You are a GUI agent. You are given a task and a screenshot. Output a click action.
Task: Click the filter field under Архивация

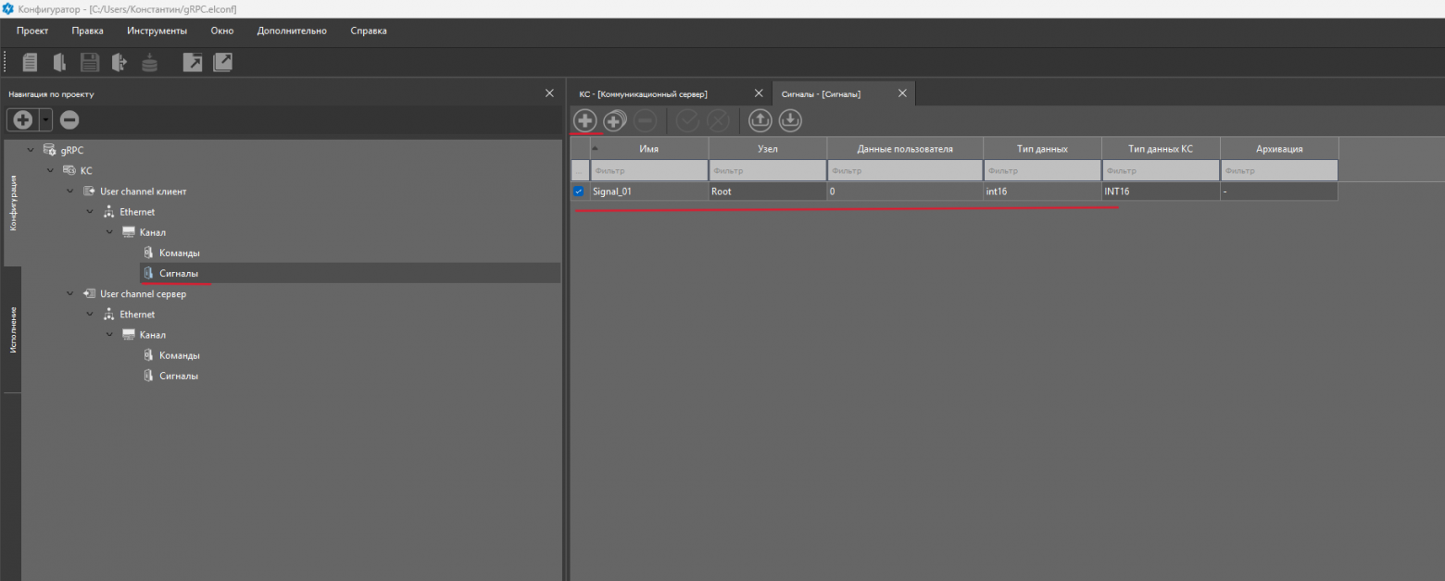coord(1279,170)
